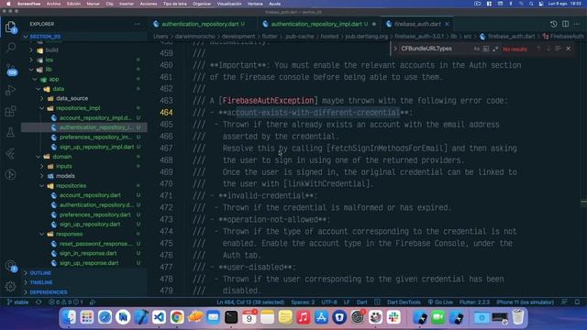Open the Search view in activity bar

[x=11, y=48]
